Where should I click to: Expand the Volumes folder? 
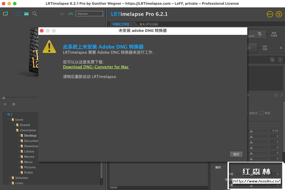pyautogui.click(x=10, y=178)
